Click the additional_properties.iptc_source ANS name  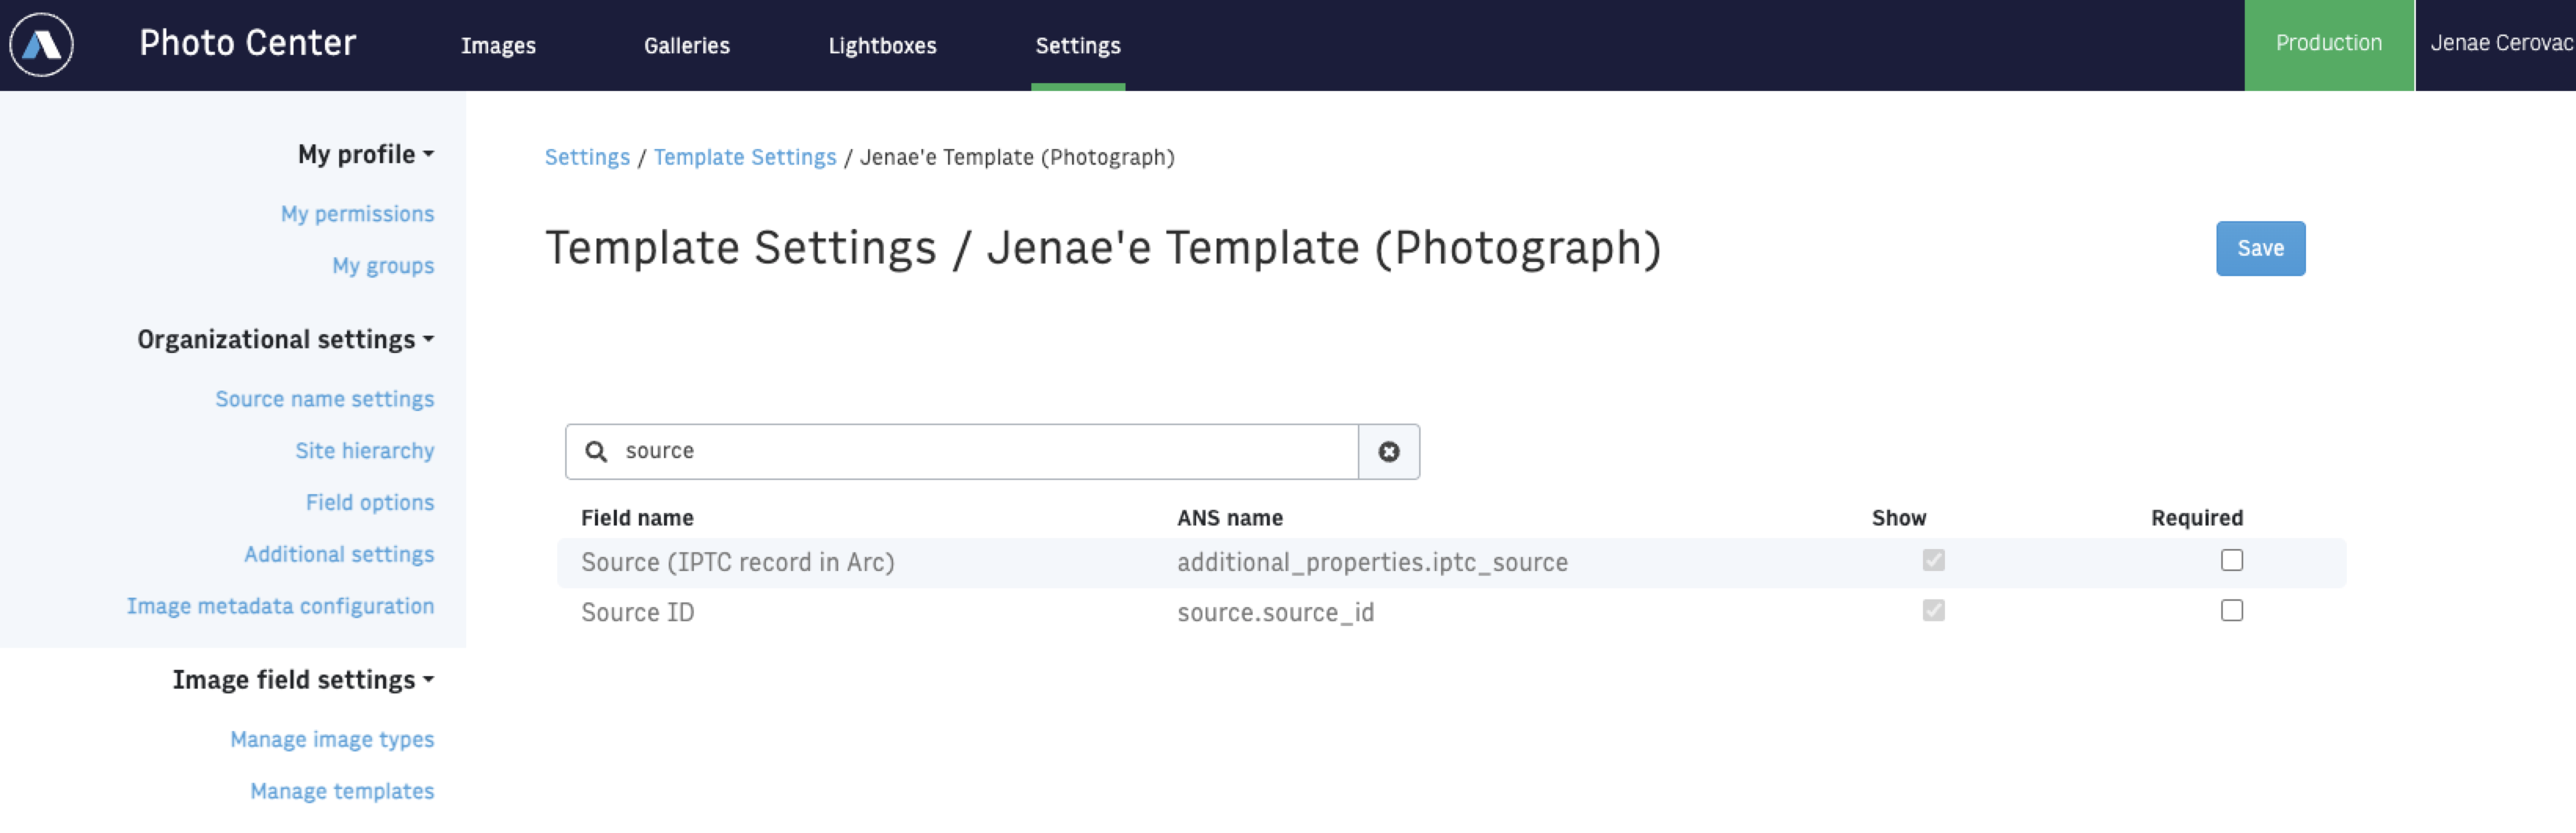coord(1372,562)
